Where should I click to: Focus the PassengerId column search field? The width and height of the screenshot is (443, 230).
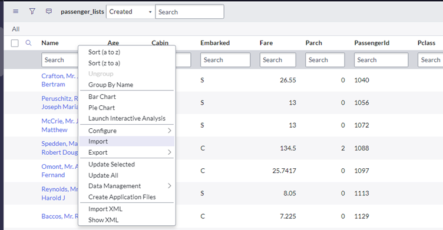(381, 60)
